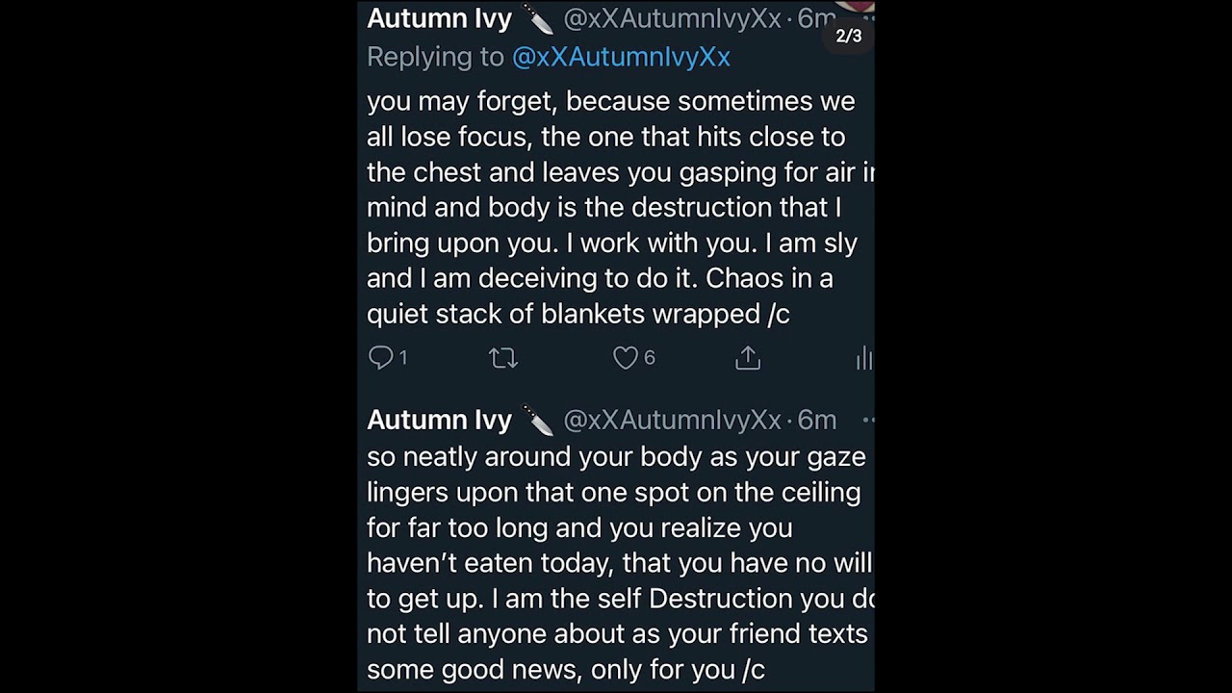
Task: Open the @xXAutumnIvyXx link after Replying to
Action: click(x=621, y=57)
